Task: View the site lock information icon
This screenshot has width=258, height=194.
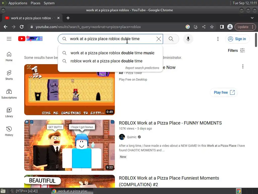Action: (31, 27)
